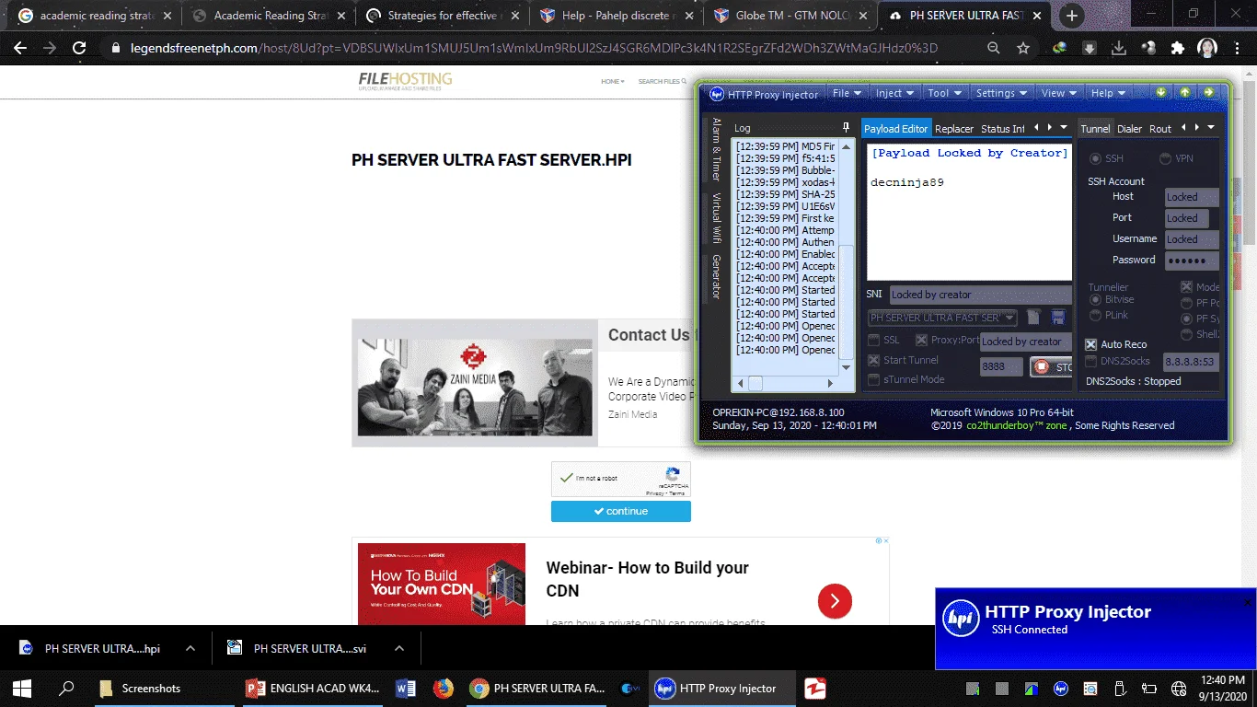
Task: Open the File menu dropdown
Action: (x=848, y=93)
